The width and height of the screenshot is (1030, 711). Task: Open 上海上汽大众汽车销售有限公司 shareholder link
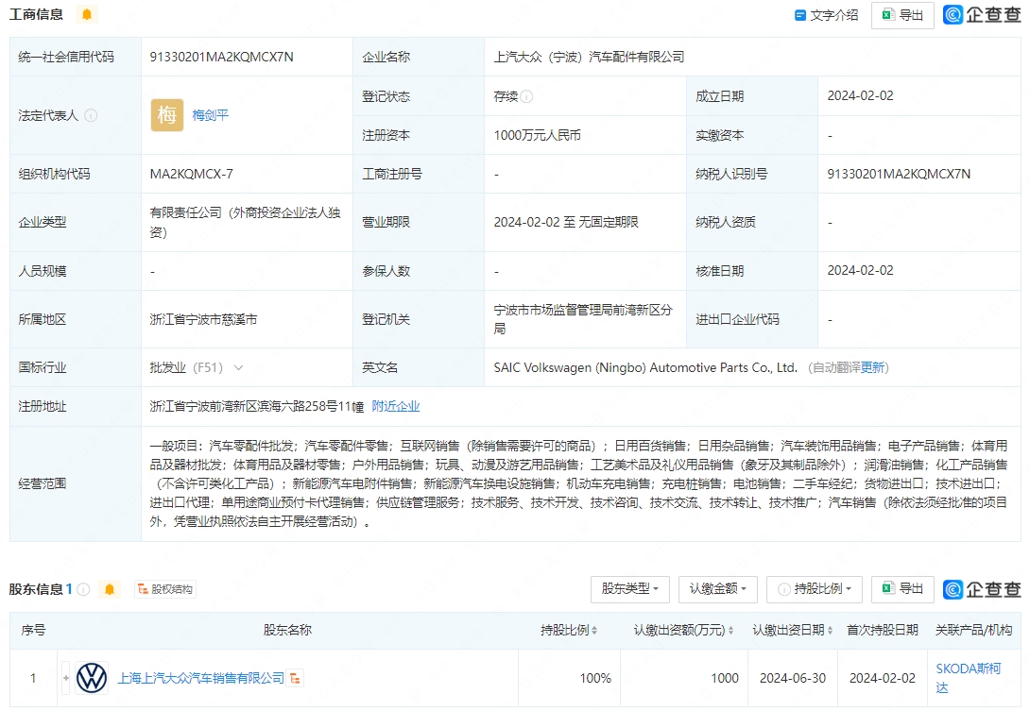(201, 678)
